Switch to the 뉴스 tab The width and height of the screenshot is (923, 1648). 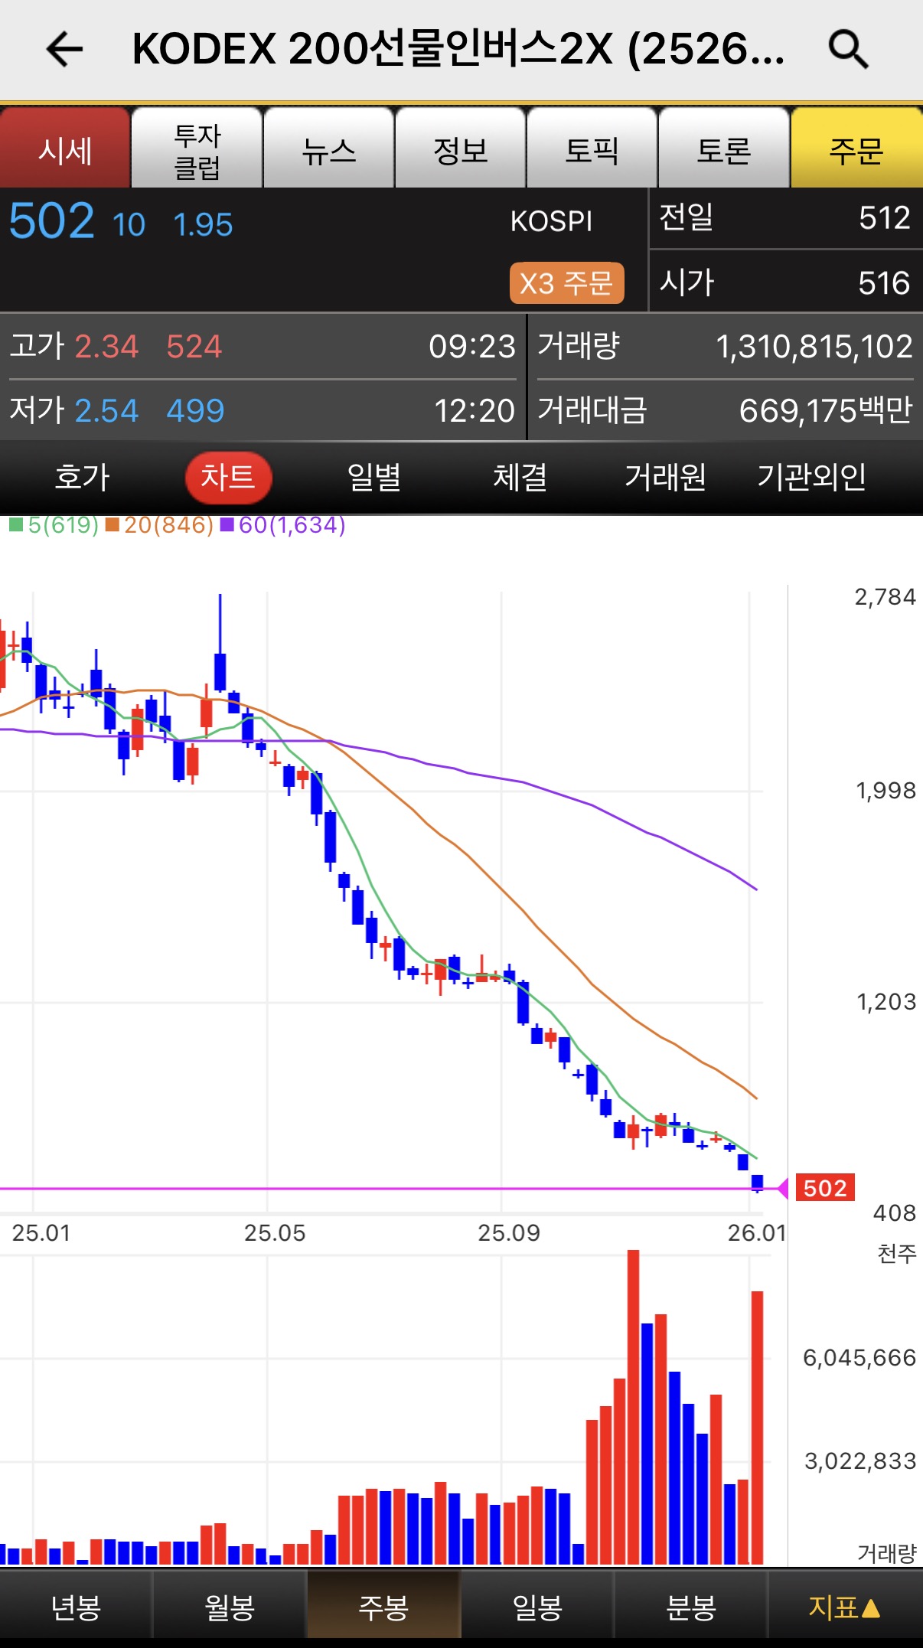tap(329, 149)
